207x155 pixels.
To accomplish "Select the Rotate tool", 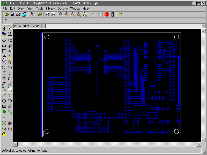I will (10, 46).
